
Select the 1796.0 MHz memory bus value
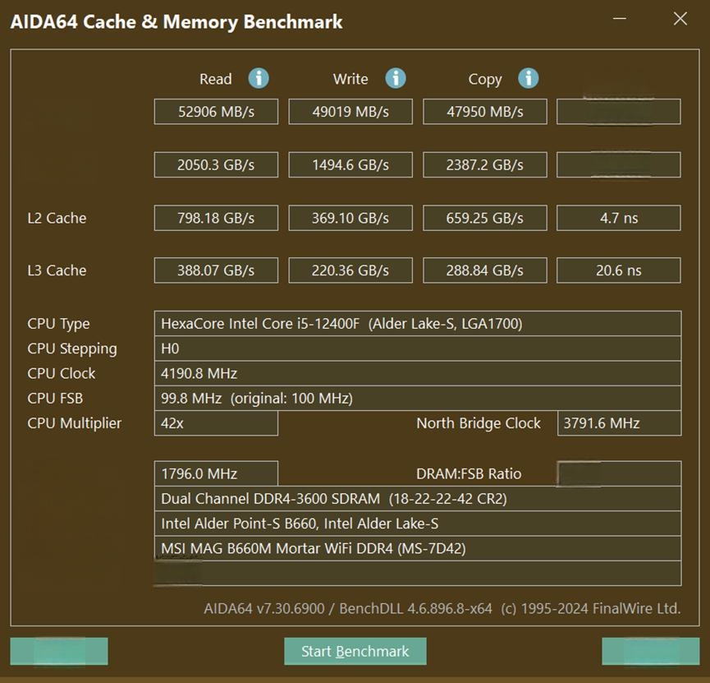[x=216, y=473]
